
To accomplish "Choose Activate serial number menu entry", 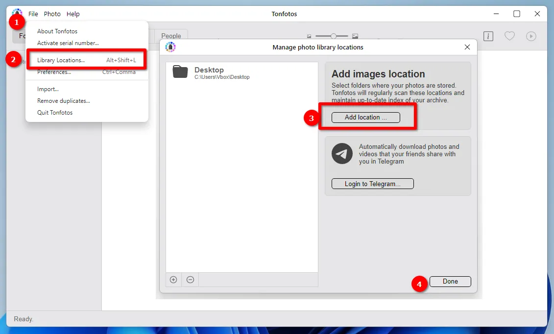I will coord(68,43).
